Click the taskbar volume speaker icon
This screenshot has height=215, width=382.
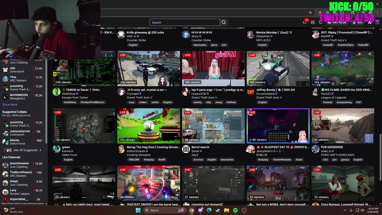(x=362, y=210)
